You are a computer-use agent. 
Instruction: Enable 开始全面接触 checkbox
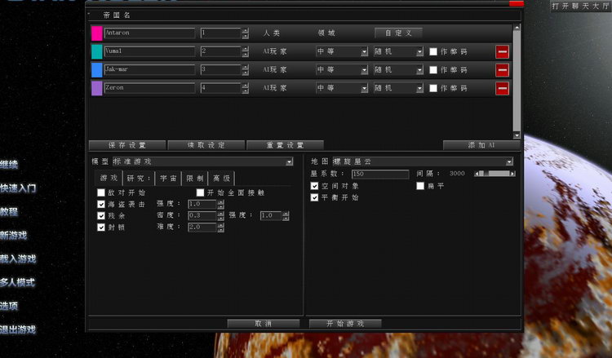[x=200, y=192]
